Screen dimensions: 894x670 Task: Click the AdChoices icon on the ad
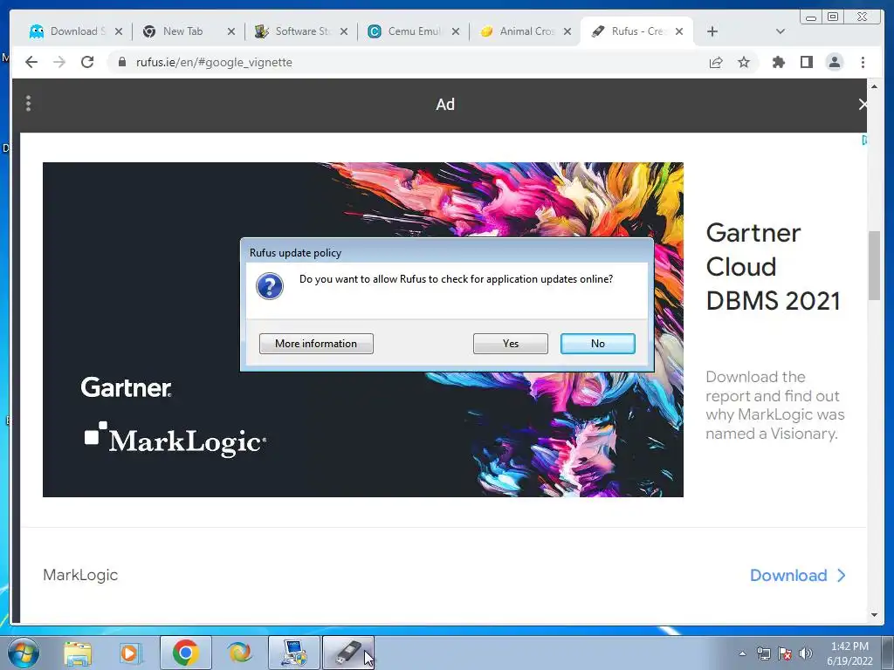[864, 140]
